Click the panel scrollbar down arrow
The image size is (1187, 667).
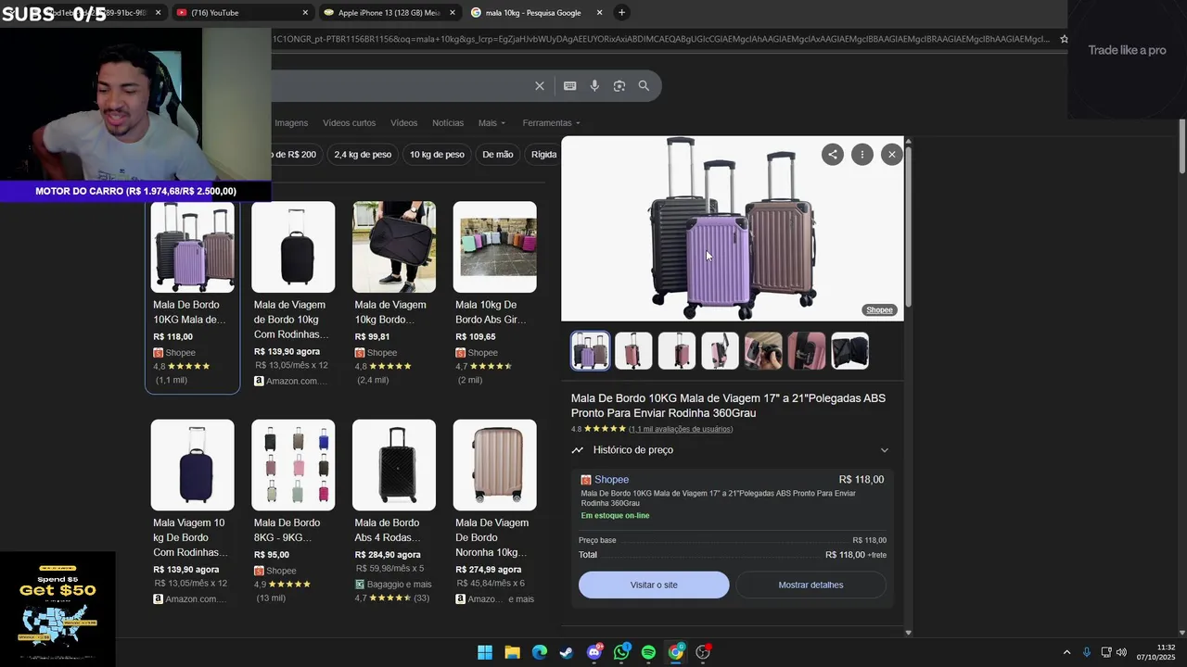[x=908, y=633]
